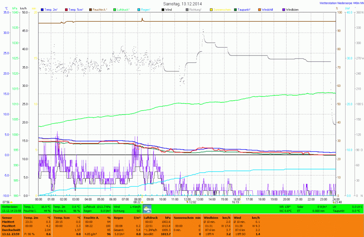This screenshot has height=237, width=364.
Task: Select the solar noon marker at 12:02
Action: coord(187,202)
